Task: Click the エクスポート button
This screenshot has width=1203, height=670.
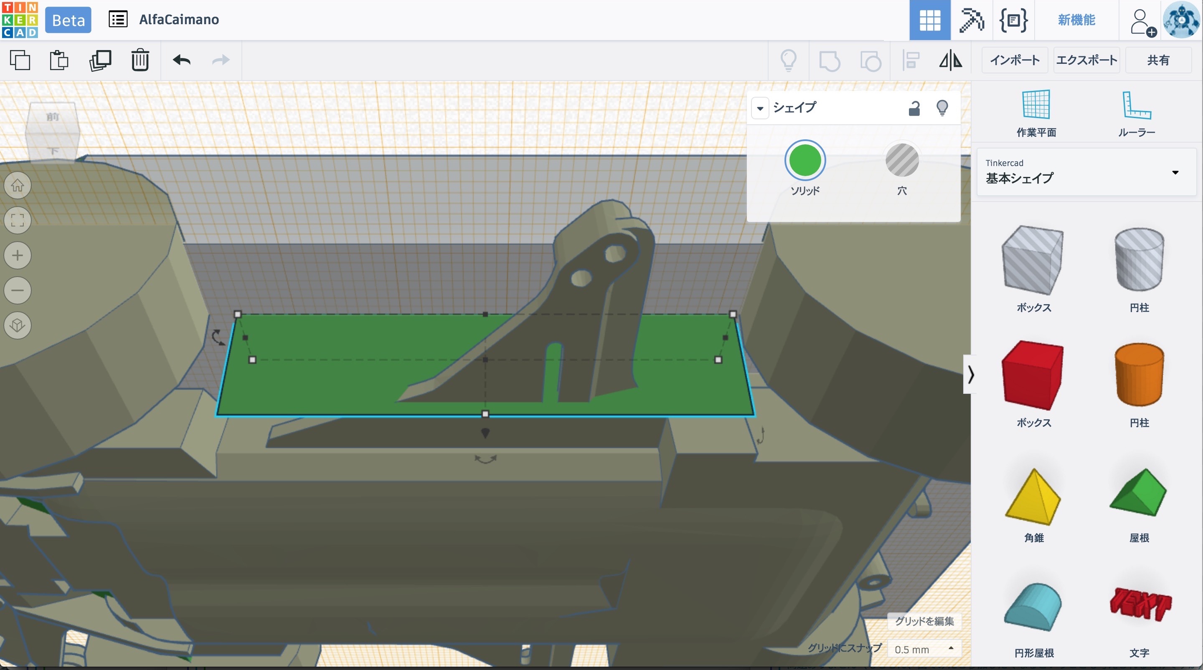Action: click(1086, 60)
